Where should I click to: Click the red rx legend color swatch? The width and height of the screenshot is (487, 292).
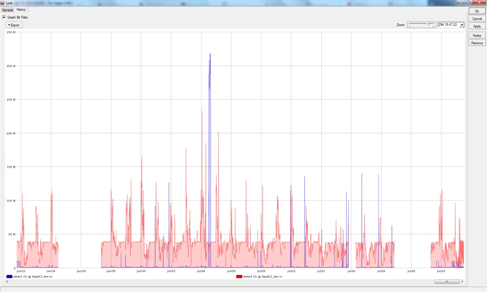(239, 276)
